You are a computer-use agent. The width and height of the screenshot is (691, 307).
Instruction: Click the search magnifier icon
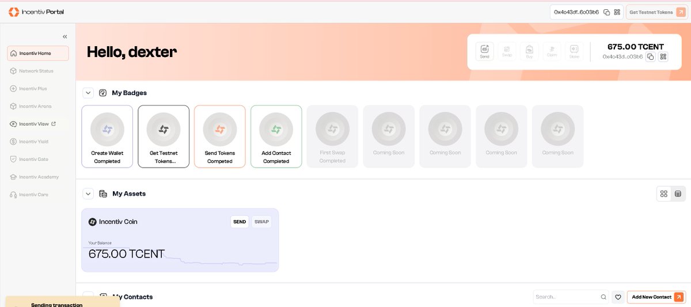click(603, 297)
